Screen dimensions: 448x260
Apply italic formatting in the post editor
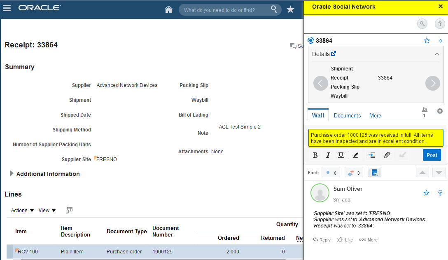tap(328, 155)
